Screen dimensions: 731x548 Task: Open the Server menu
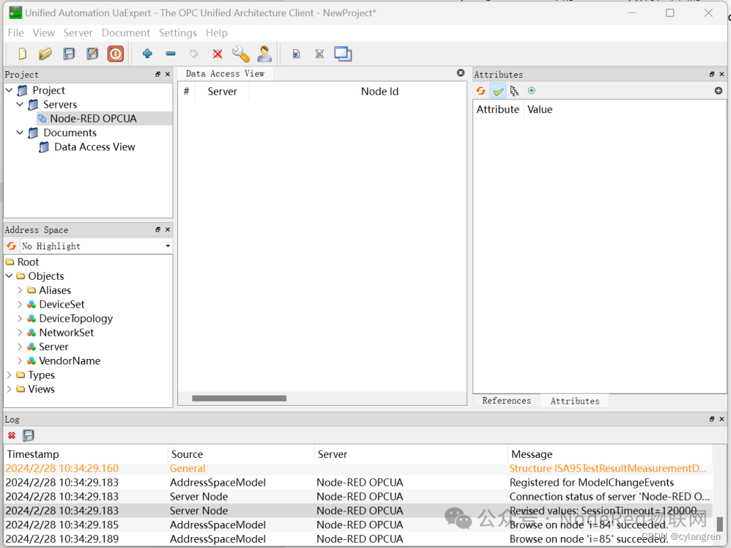pos(78,33)
